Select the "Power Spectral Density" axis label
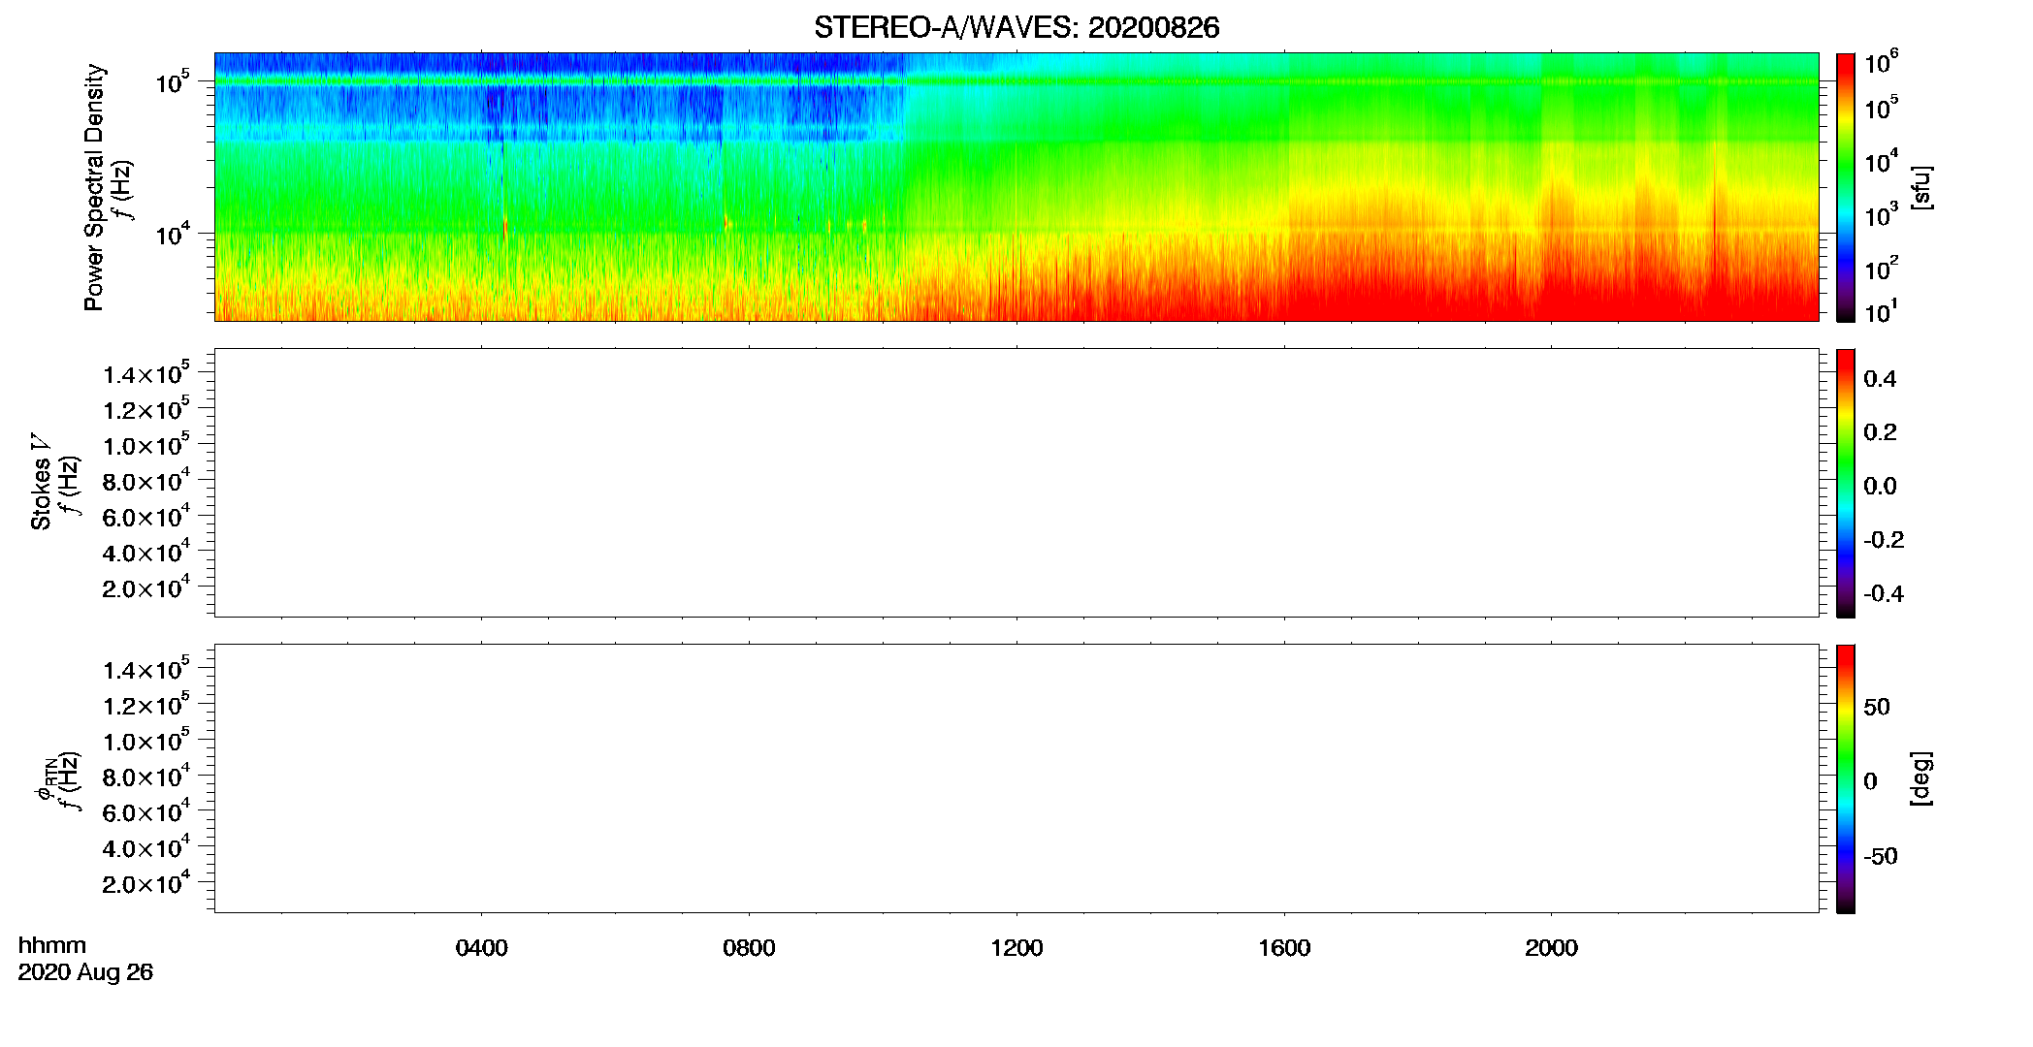This screenshot has height=1047, width=2033. pyautogui.click(x=94, y=187)
